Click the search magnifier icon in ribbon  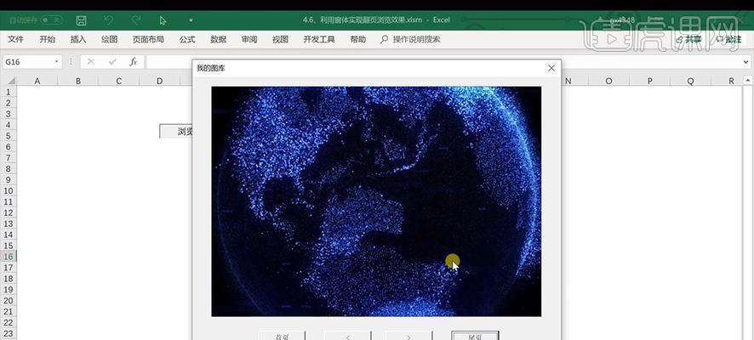(x=384, y=39)
